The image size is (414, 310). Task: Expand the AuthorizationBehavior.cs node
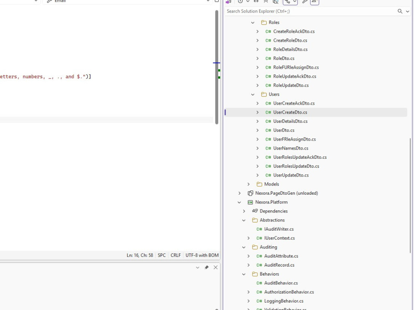[248, 292]
